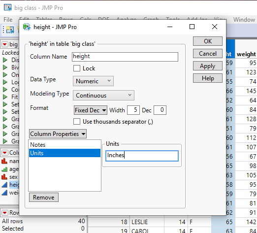Image resolution: width=257 pixels, height=233 pixels.
Task: Click the continuous icon beside height column
Action: pos(4,185)
